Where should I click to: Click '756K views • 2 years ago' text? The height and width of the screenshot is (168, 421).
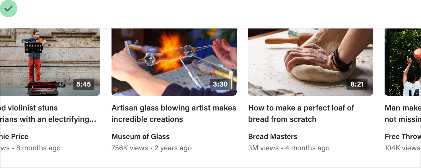[152, 148]
